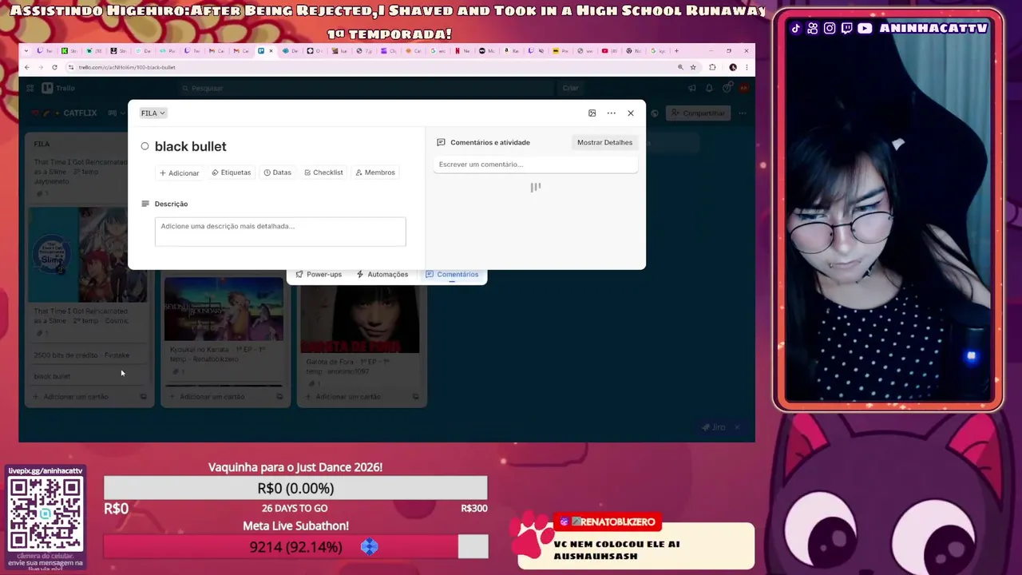
Task: Click the Vaquinha R$0 progress bar
Action: [295, 488]
